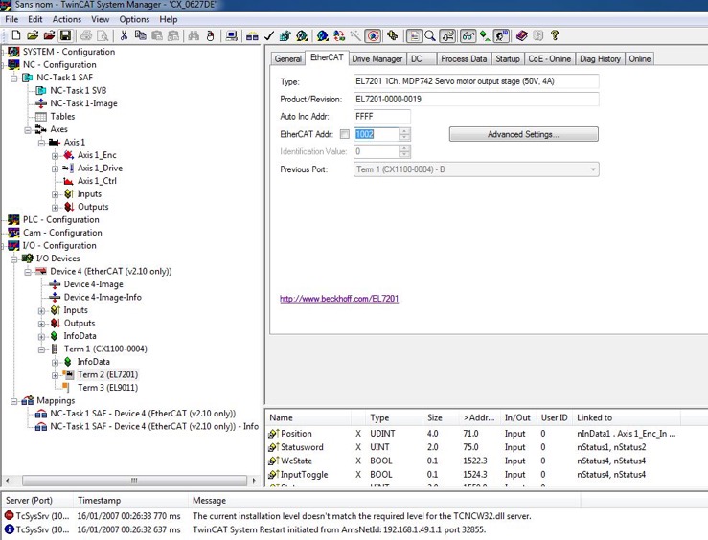Click the Find binoculars toolbar icon

tap(194, 36)
